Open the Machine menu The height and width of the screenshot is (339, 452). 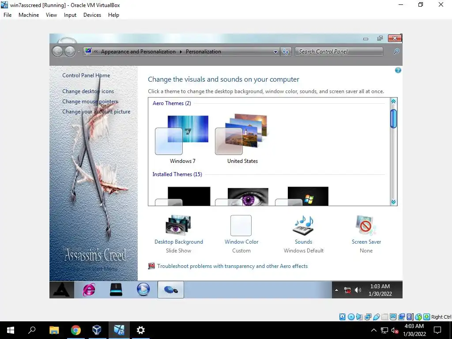pyautogui.click(x=29, y=15)
